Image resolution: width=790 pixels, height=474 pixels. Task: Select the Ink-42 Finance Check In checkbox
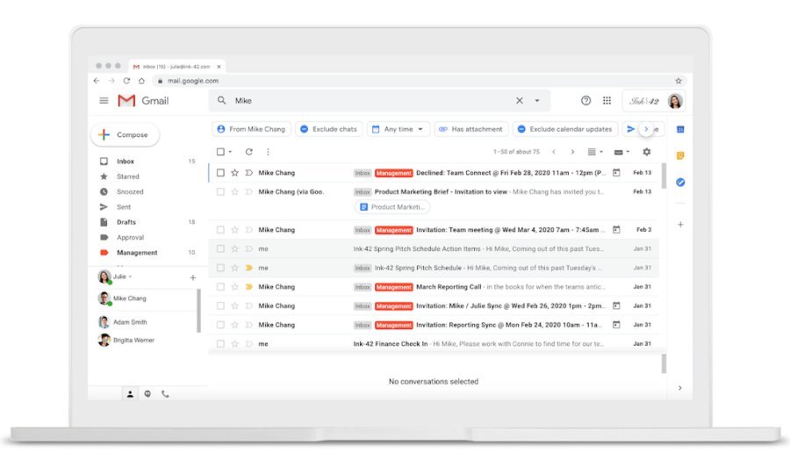(x=220, y=344)
